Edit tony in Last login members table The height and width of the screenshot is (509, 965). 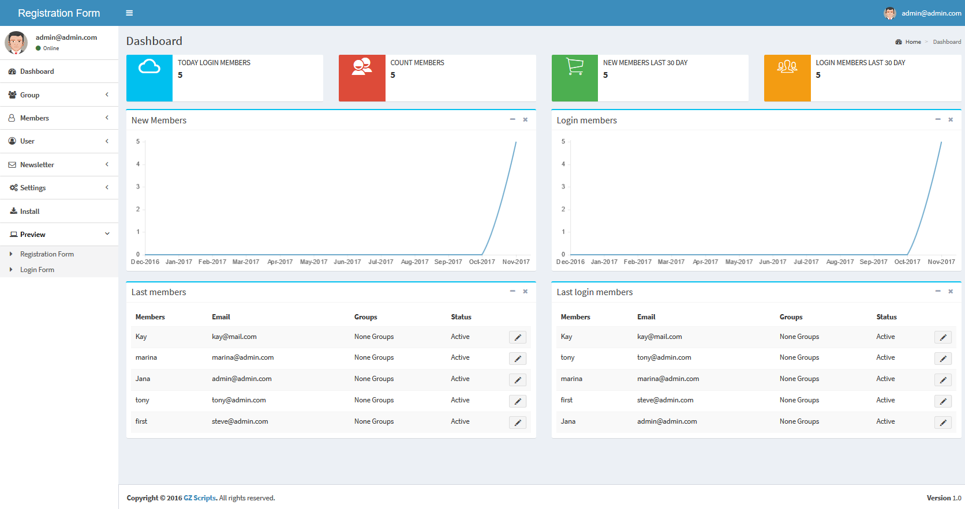pyautogui.click(x=943, y=359)
